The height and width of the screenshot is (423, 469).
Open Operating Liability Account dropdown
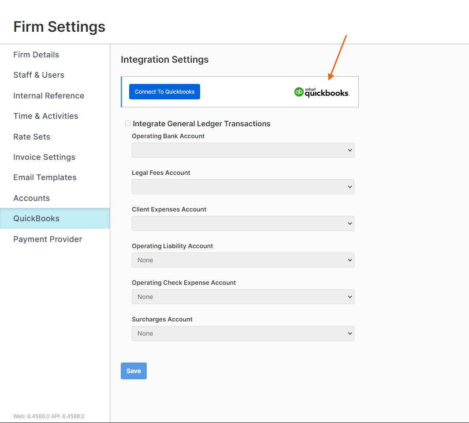243,260
